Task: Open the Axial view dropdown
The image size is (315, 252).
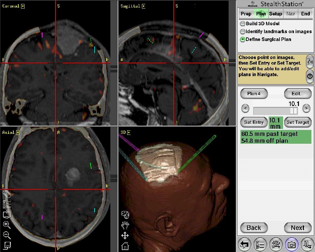Action: coord(18,133)
